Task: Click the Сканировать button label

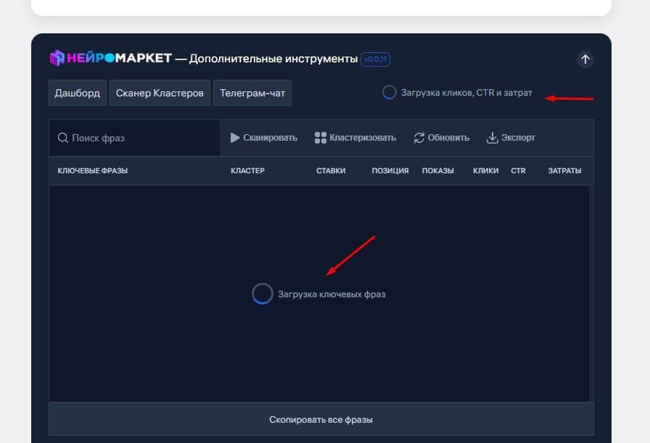Action: (270, 138)
